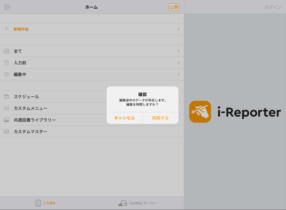Image resolution: width=286 pixels, height=210 pixels.
Task: Switch to the この端末 tab
Action: point(46,203)
